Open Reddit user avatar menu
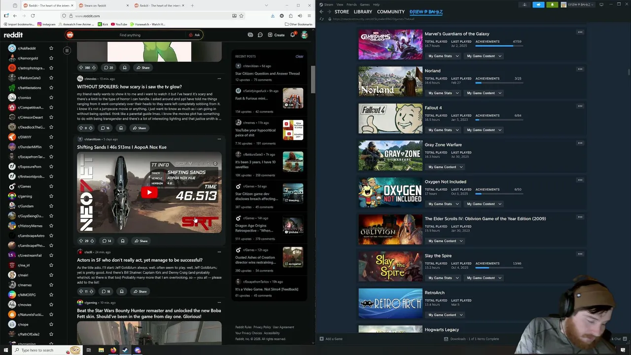The height and width of the screenshot is (355, 631). [305, 35]
